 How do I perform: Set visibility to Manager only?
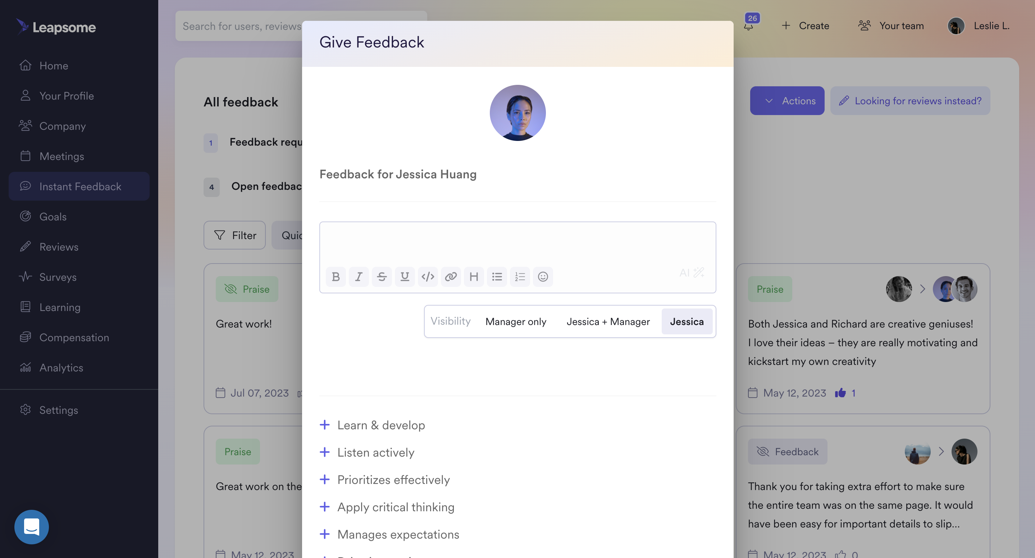click(x=515, y=322)
